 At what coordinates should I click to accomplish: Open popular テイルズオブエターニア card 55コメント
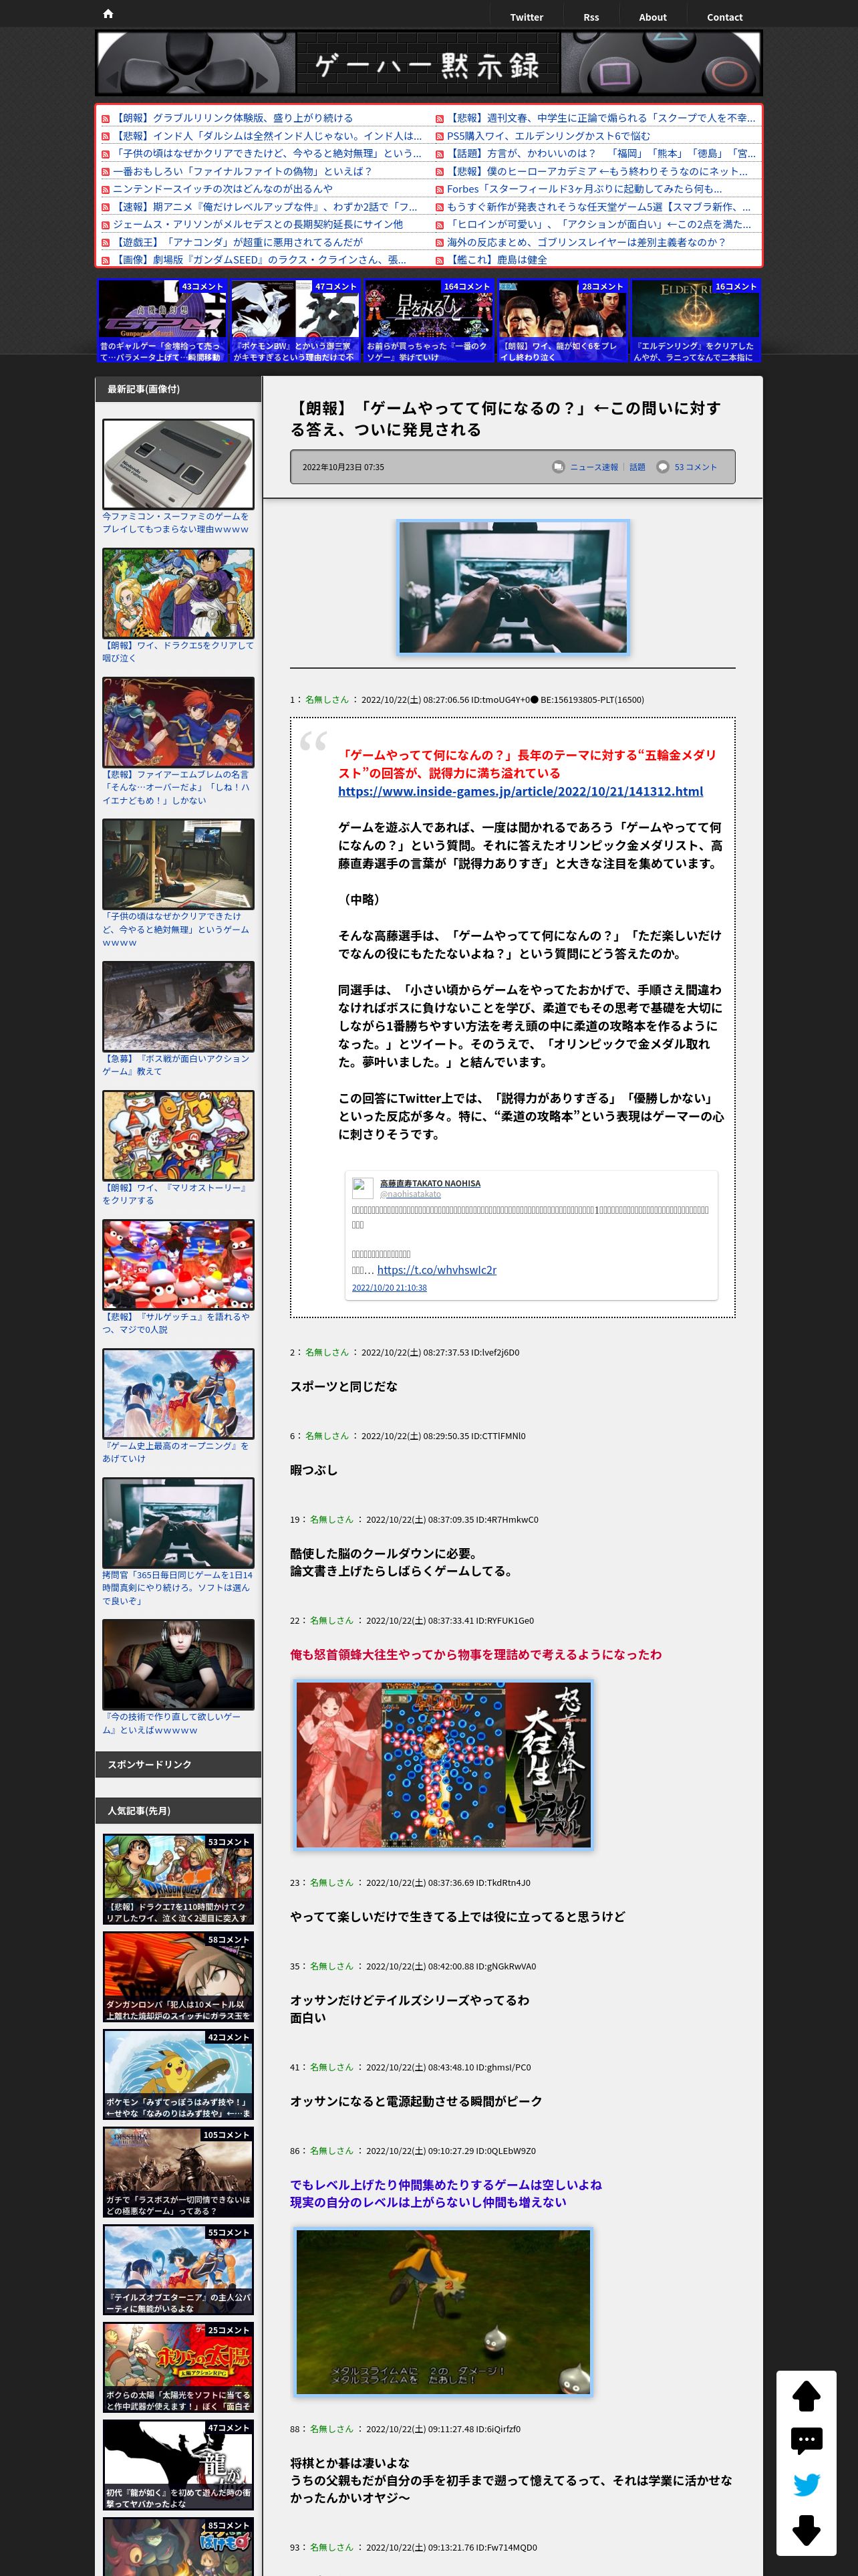coord(178,2270)
